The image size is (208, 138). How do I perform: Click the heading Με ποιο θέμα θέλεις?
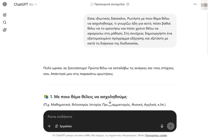[x=89, y=97]
